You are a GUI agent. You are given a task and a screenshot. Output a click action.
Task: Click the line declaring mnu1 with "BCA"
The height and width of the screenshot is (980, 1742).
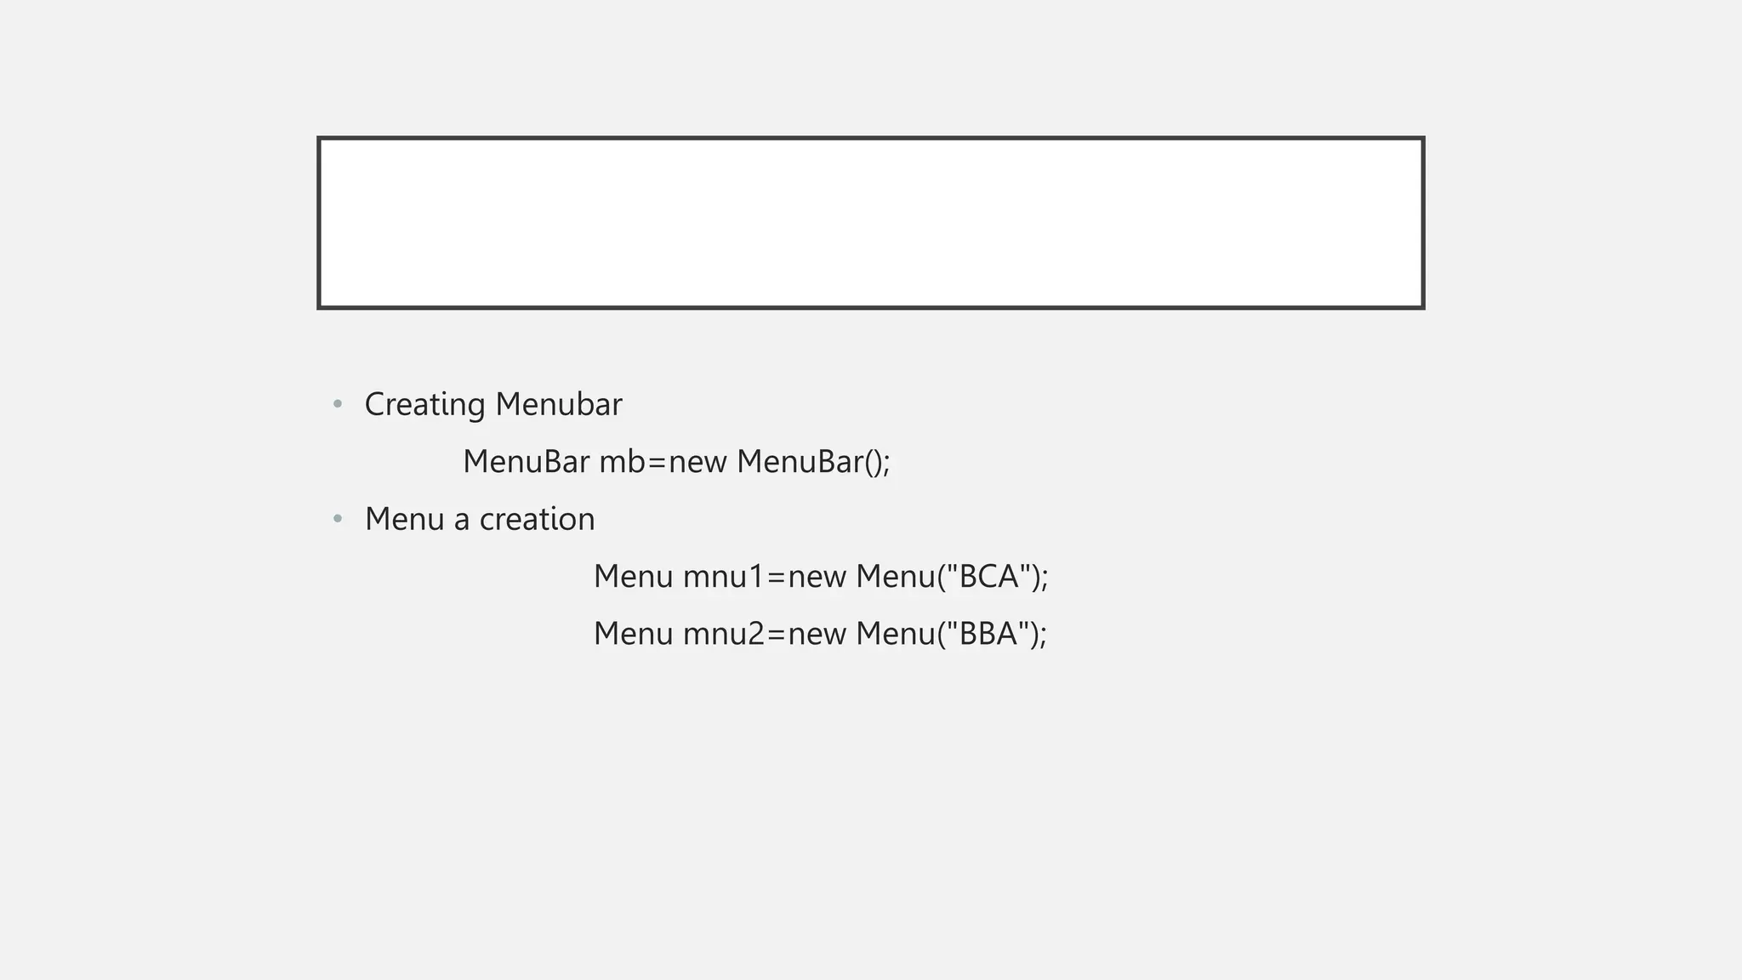[x=821, y=577]
